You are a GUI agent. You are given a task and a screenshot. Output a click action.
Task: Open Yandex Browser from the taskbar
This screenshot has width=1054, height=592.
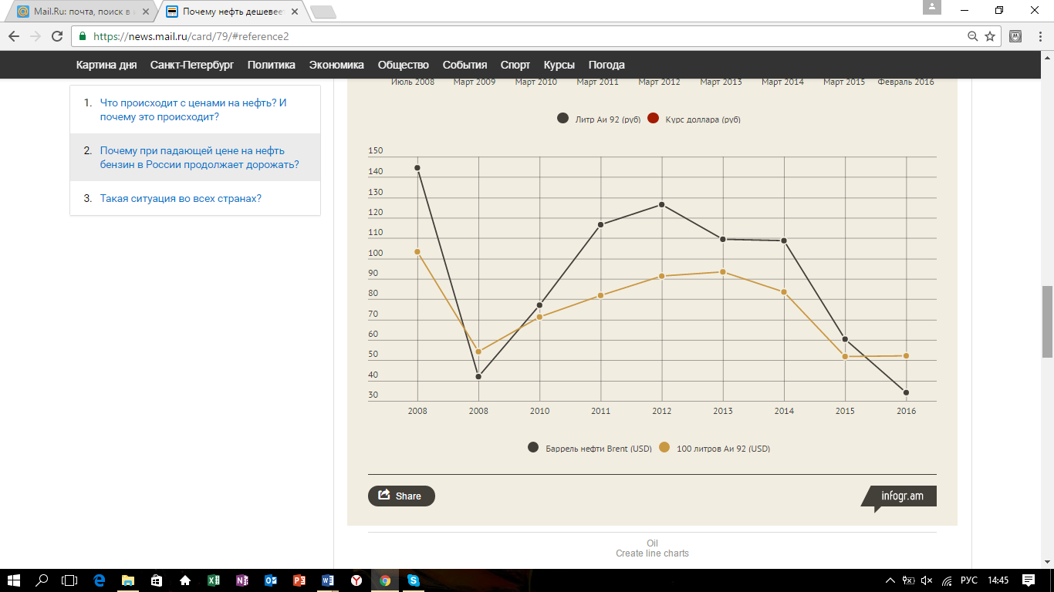tap(356, 580)
